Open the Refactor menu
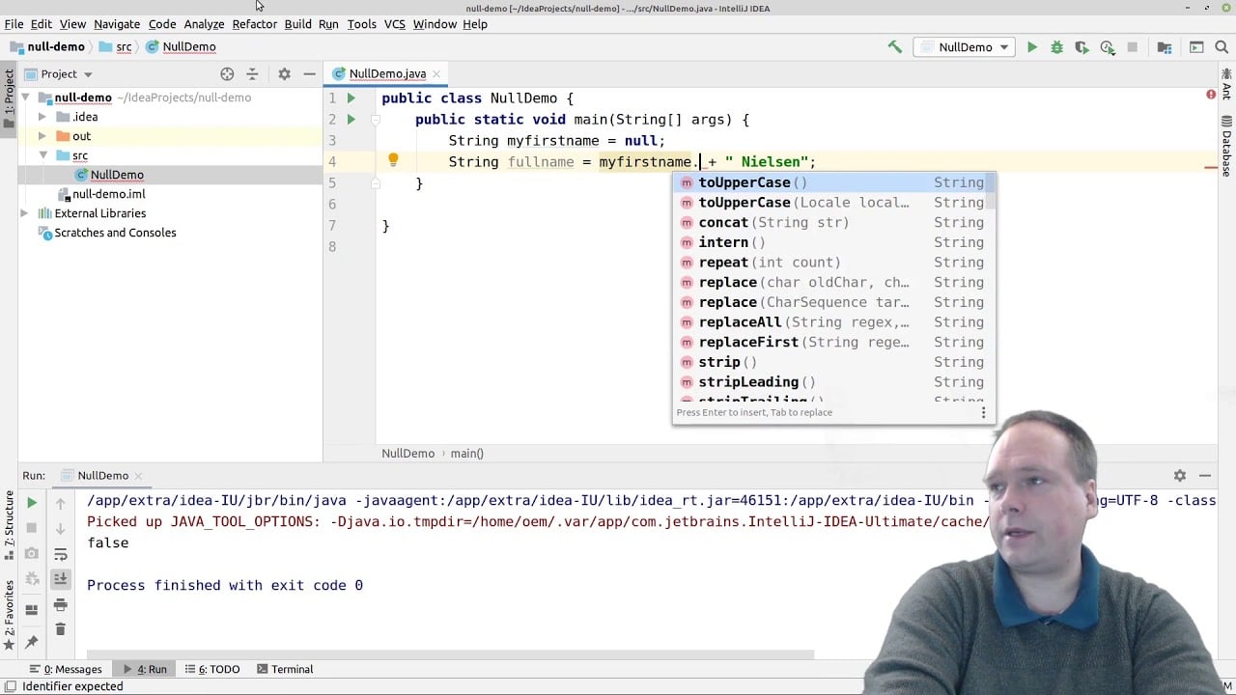The width and height of the screenshot is (1236, 695). [x=254, y=24]
